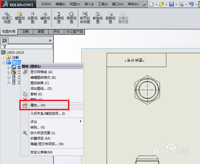The image size is (200, 164).
Task: Click the SolidWorks logo
Action: click(x=18, y=4)
